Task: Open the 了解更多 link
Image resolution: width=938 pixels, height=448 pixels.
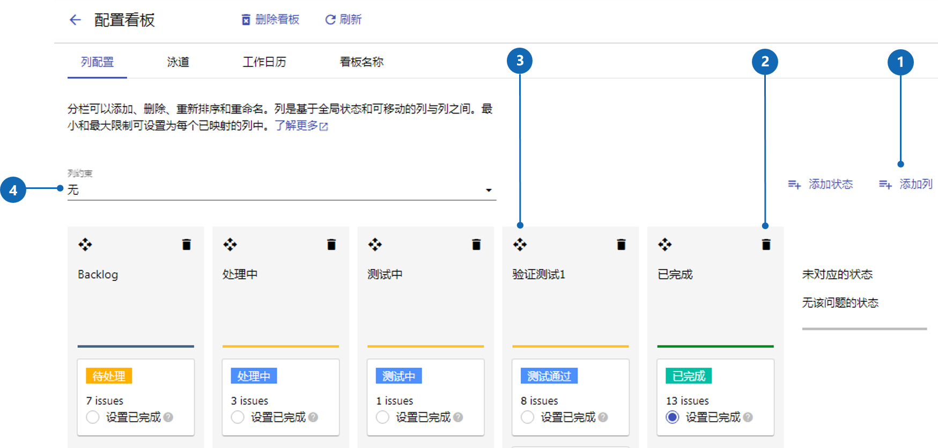Action: pos(296,126)
